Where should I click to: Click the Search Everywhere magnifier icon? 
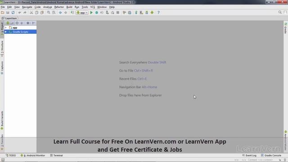[x=280, y=12]
